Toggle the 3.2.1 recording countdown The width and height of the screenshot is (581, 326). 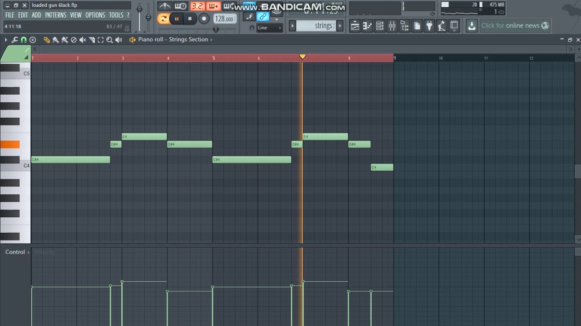click(x=197, y=6)
